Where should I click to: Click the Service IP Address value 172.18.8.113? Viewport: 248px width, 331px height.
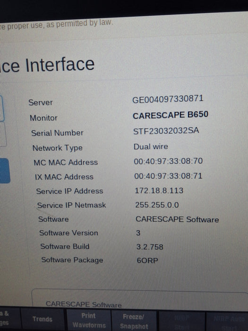coord(159,191)
